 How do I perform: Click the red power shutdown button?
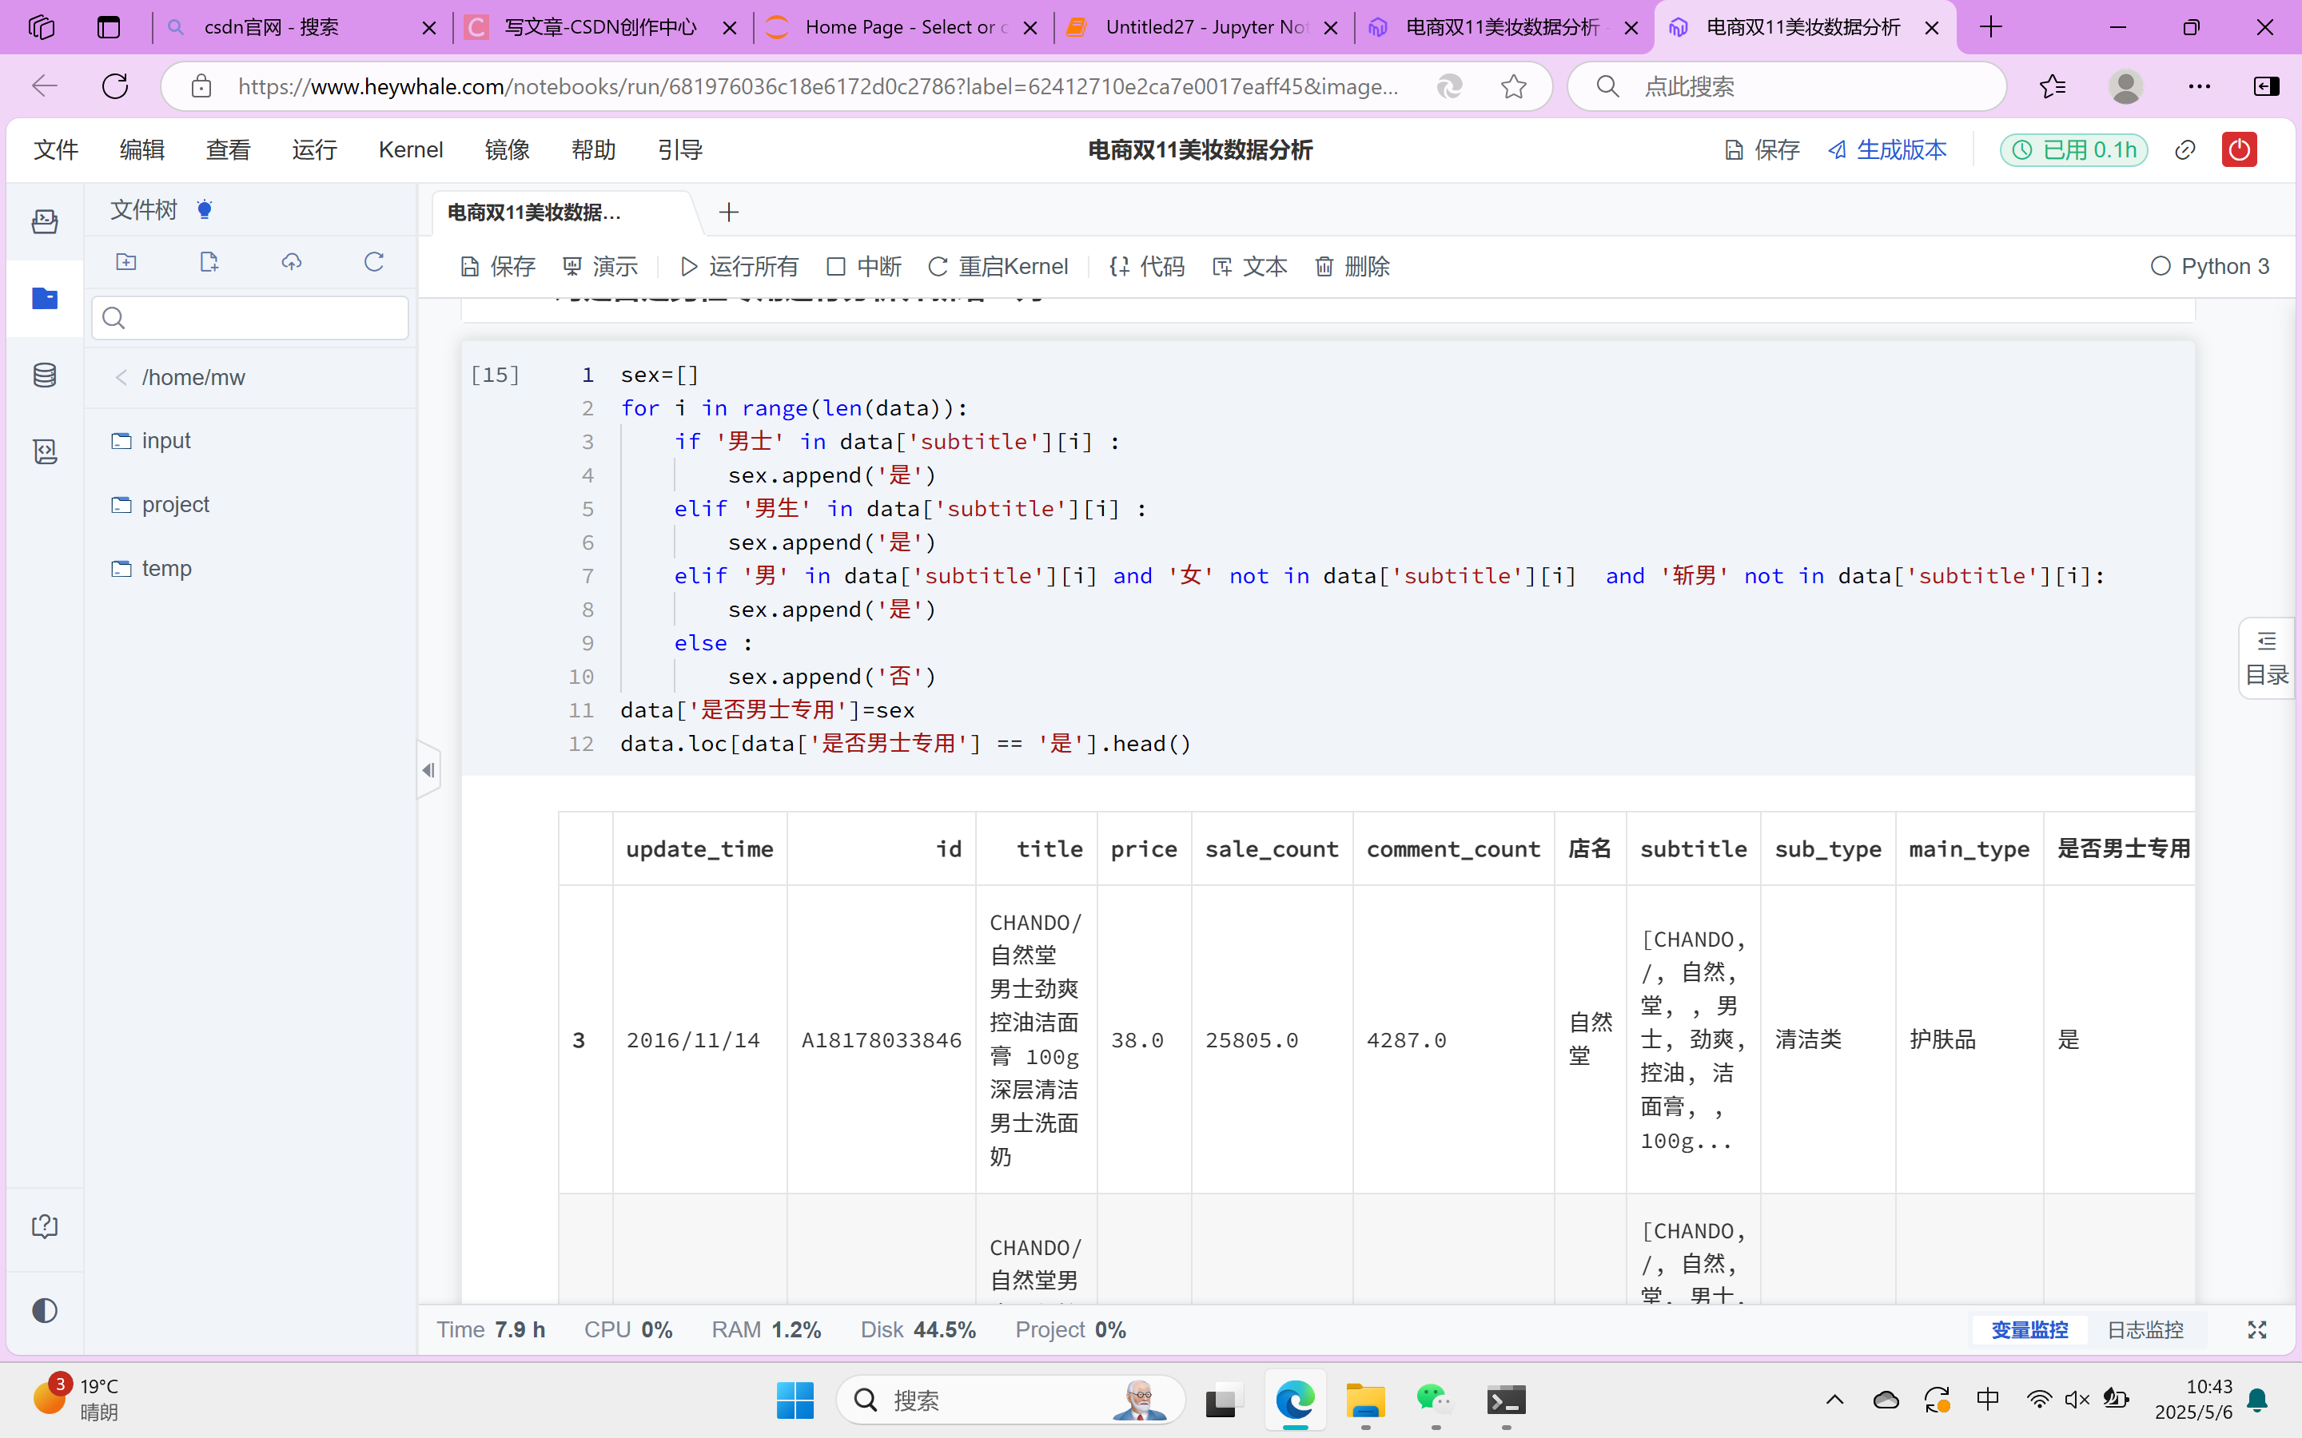coord(2238,149)
